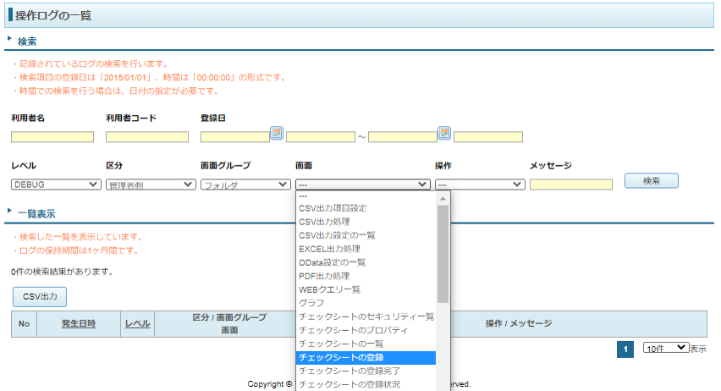
Task: Change the 10件 page size dropdown
Action: 665,349
